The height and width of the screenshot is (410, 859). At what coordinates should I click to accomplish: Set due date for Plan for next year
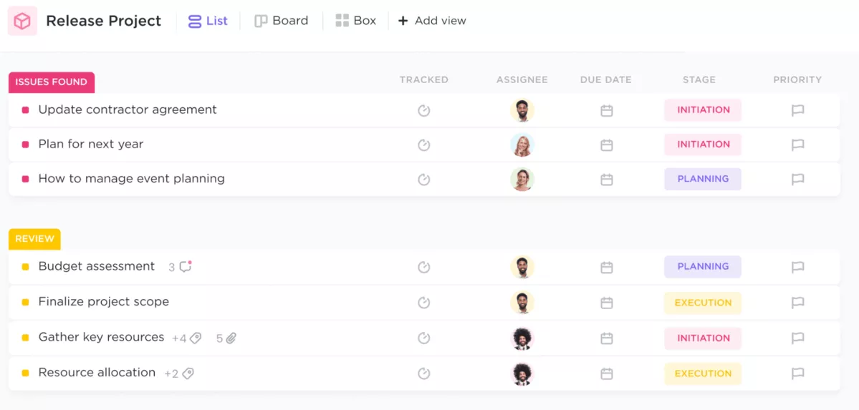(606, 145)
